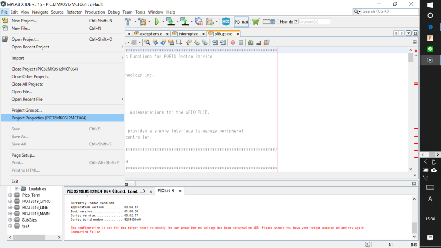This screenshot has width=441, height=248.
Task: Open the Navigate menu
Action: tap(40, 12)
